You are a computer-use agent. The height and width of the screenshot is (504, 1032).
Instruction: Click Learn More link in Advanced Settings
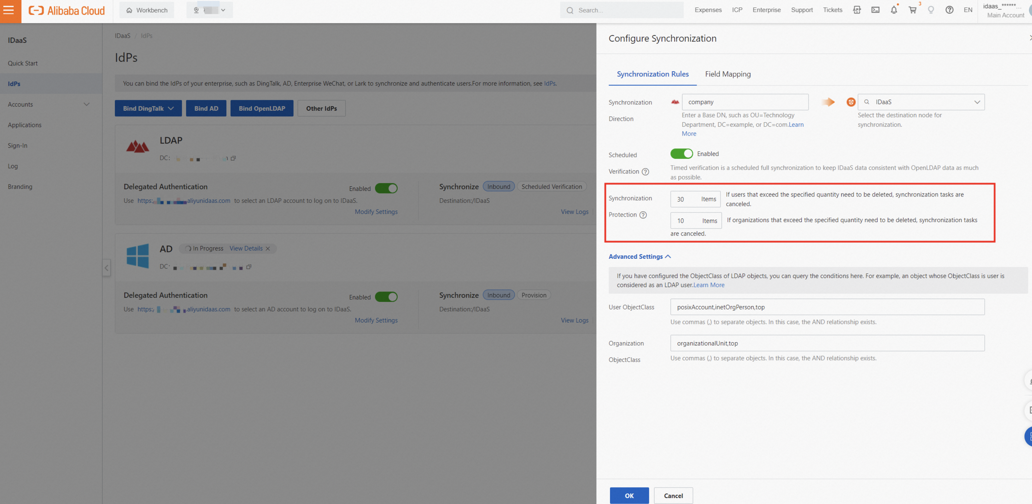tap(709, 285)
